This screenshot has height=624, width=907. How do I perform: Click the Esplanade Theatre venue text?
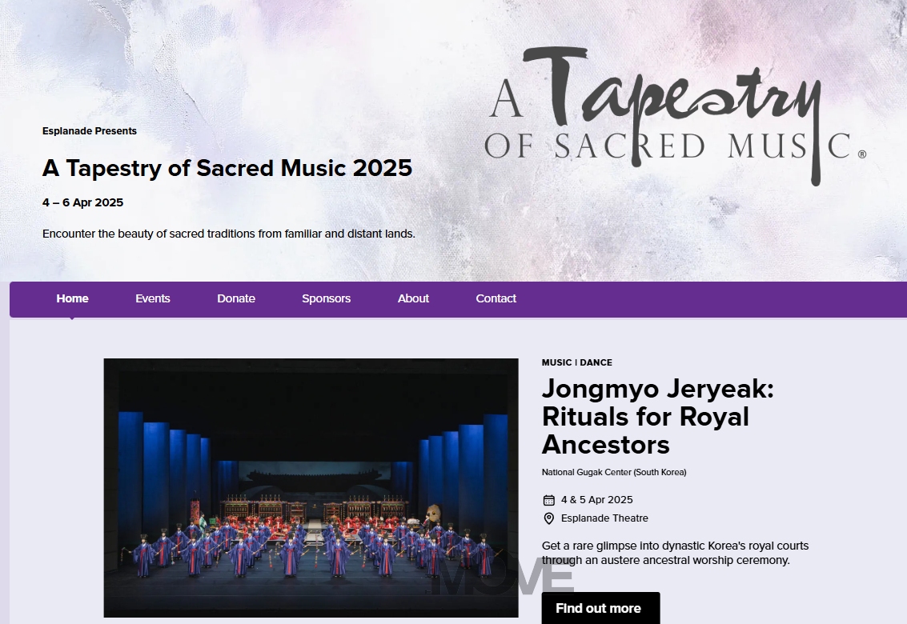pos(604,518)
